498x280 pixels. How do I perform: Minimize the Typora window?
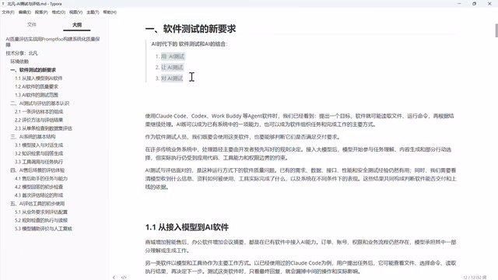pyautogui.click(x=459, y=4)
